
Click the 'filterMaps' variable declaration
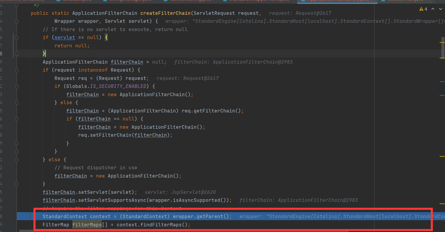pyautogui.click(x=87, y=225)
